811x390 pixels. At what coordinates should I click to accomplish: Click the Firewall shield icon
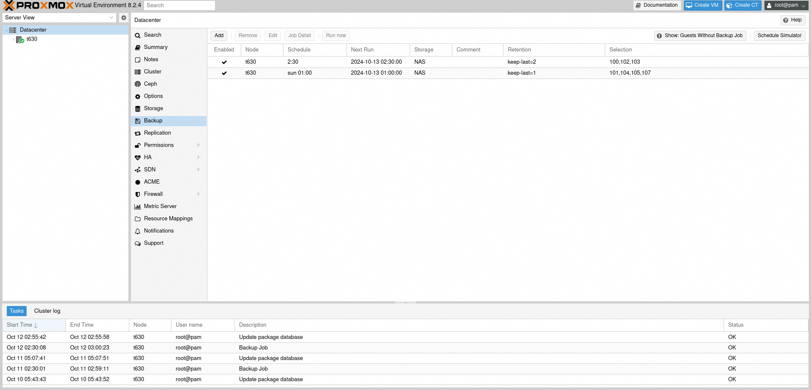point(138,194)
